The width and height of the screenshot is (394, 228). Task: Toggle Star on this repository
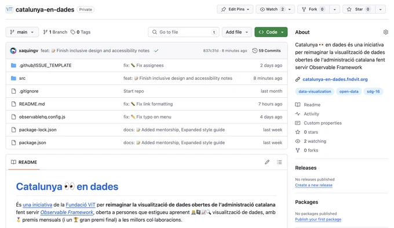tap(359, 9)
